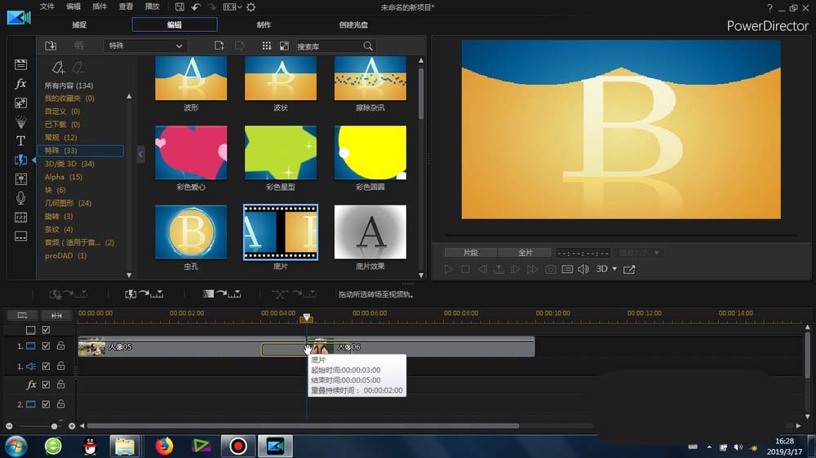
Task: Switch to the 制作 tab
Action: click(x=264, y=24)
